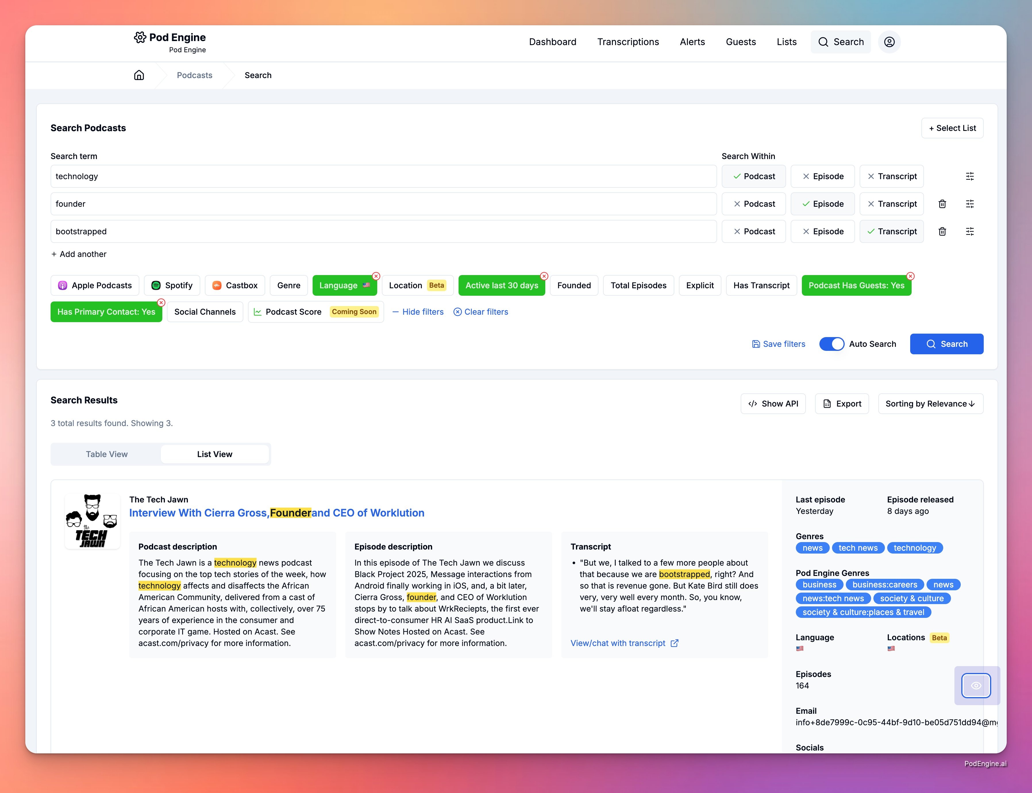This screenshot has width=1032, height=793.
Task: Remove the Language filter with its red x
Action: (x=376, y=276)
